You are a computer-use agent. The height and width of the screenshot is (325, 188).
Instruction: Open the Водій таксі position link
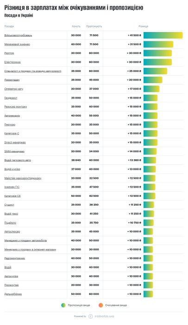(12, 214)
